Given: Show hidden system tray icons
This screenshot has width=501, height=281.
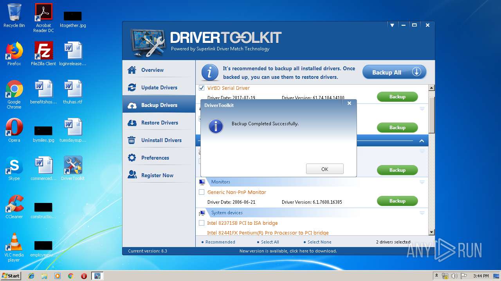Looking at the screenshot, I should 436,276.
